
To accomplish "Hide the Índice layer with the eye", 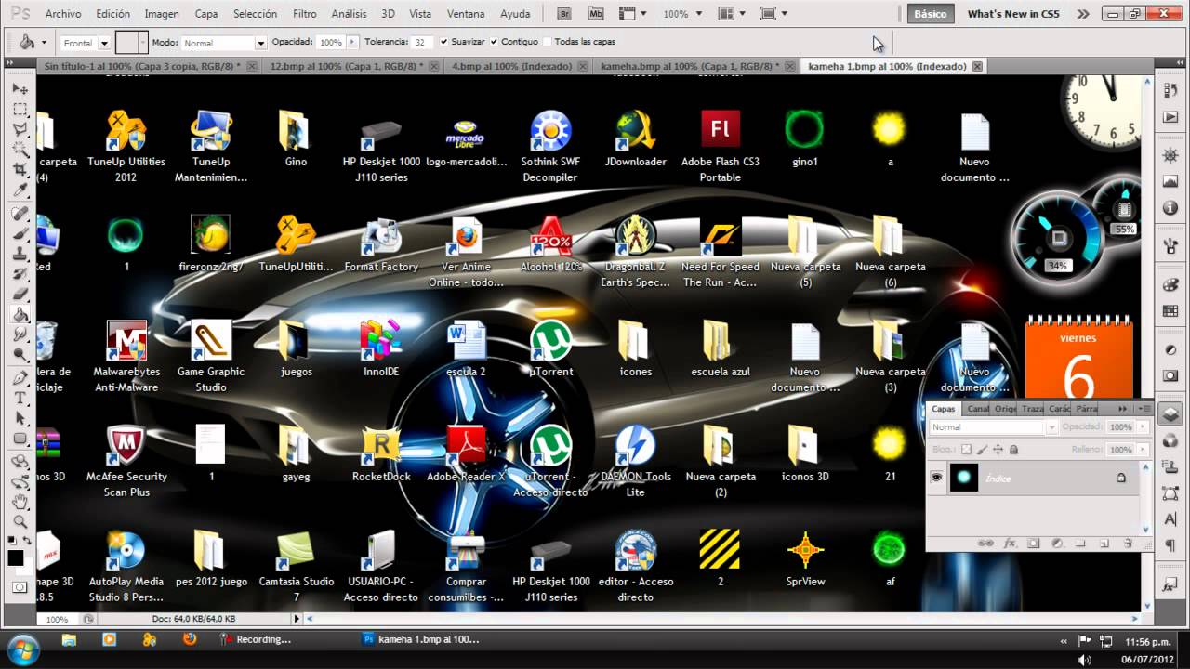I will tap(937, 478).
